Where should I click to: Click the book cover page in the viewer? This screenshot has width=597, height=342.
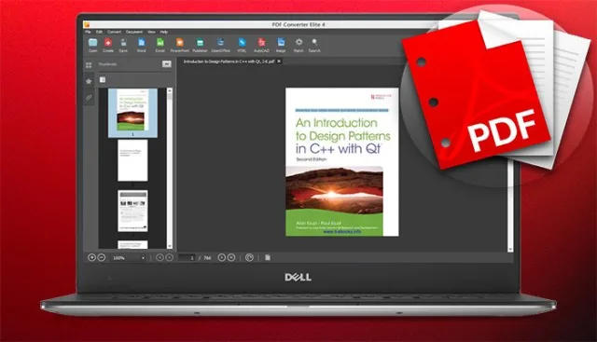click(x=342, y=162)
